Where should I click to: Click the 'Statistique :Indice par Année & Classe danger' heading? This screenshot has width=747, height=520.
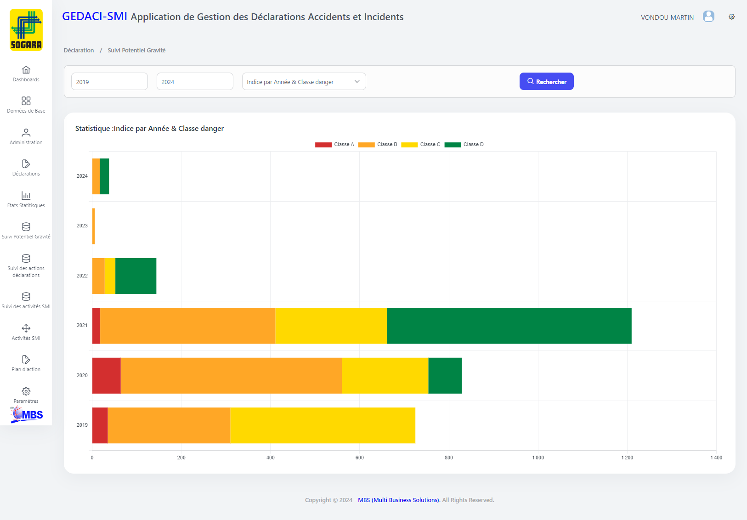[x=149, y=129]
